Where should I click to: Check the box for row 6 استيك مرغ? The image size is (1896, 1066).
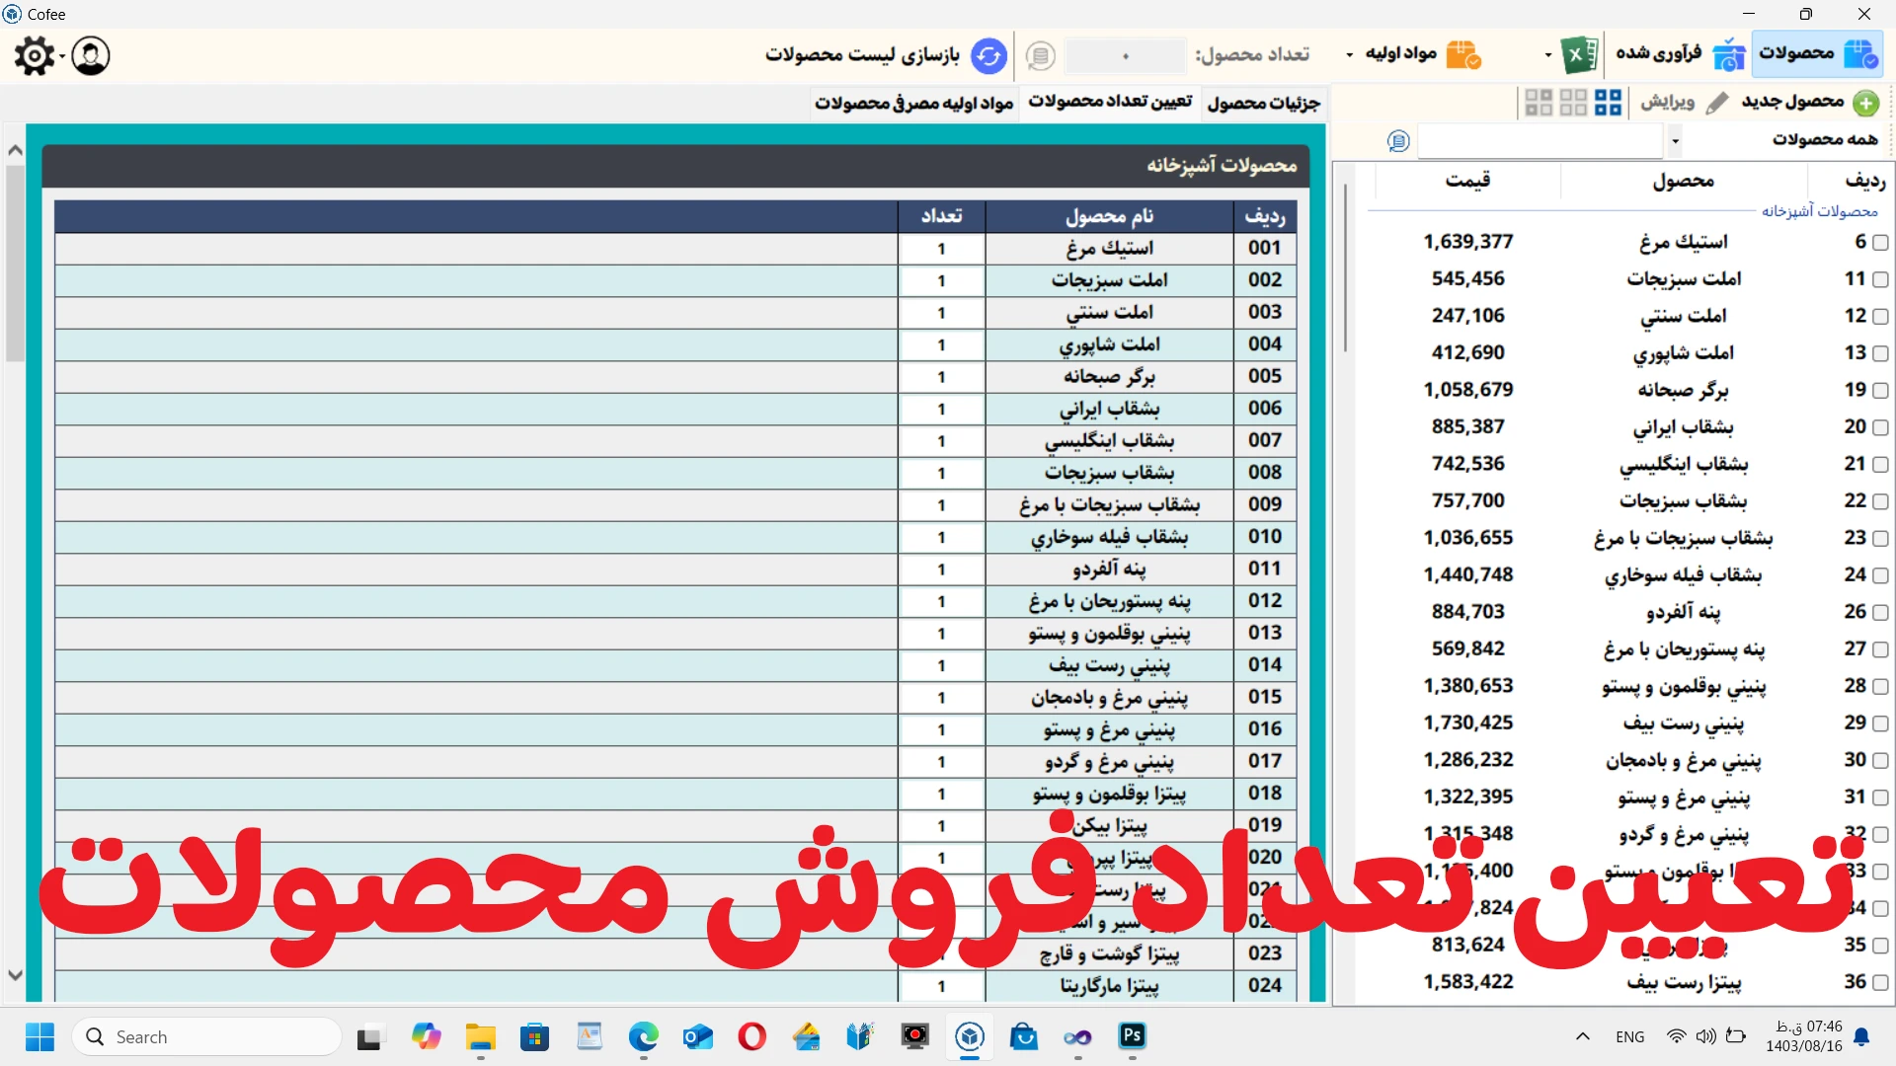(x=1880, y=243)
